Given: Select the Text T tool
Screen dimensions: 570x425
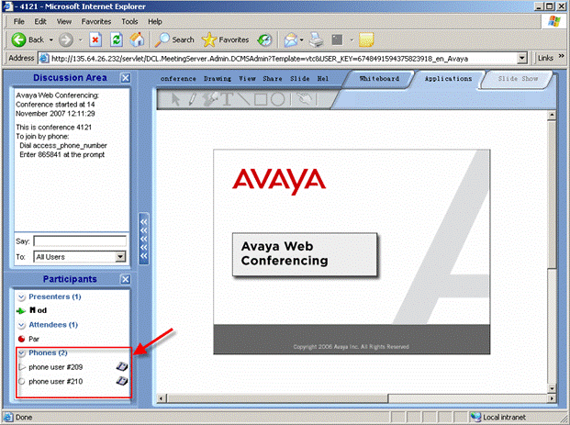Looking at the screenshot, I should pyautogui.click(x=227, y=99).
